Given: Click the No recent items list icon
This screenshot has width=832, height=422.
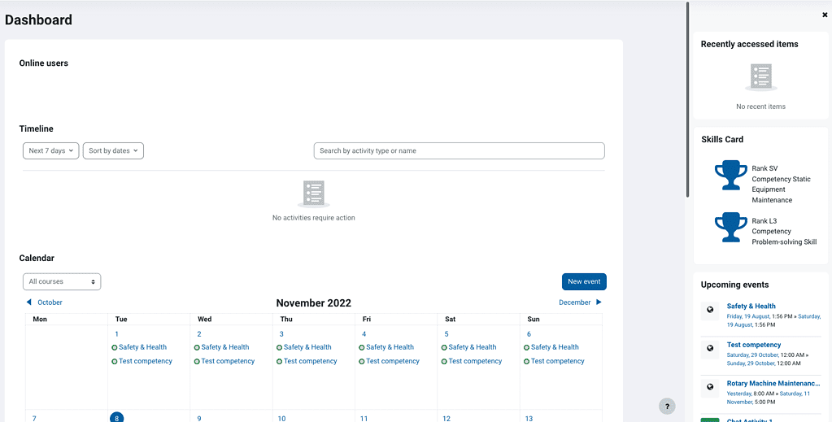Looking at the screenshot, I should click(761, 77).
